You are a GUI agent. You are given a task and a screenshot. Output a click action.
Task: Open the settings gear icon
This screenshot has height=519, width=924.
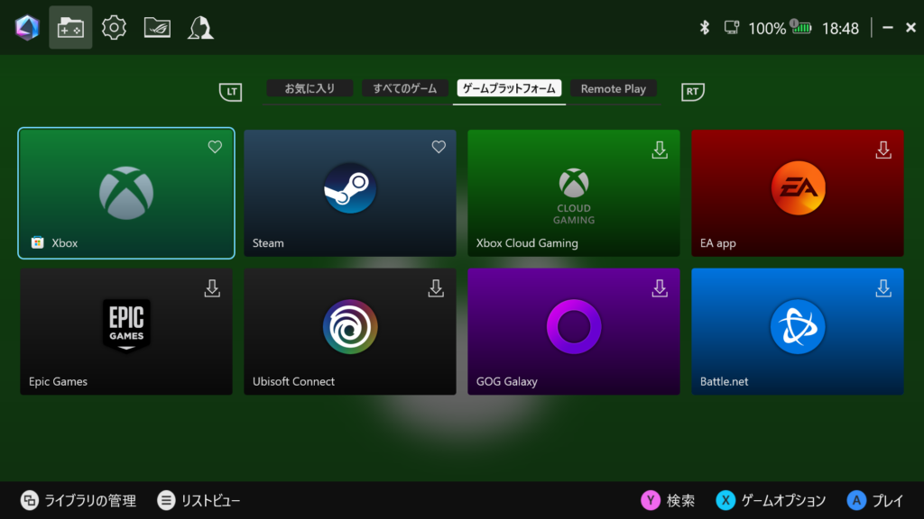[114, 28]
